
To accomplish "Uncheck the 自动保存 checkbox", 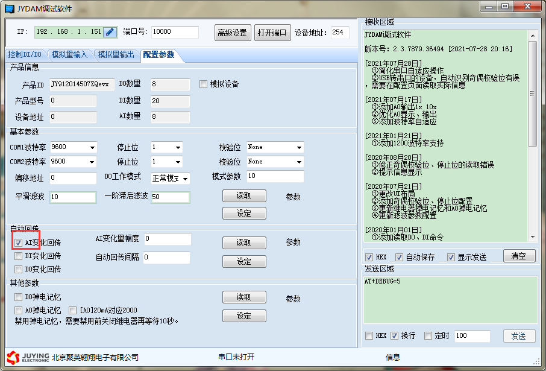I will tap(399, 257).
